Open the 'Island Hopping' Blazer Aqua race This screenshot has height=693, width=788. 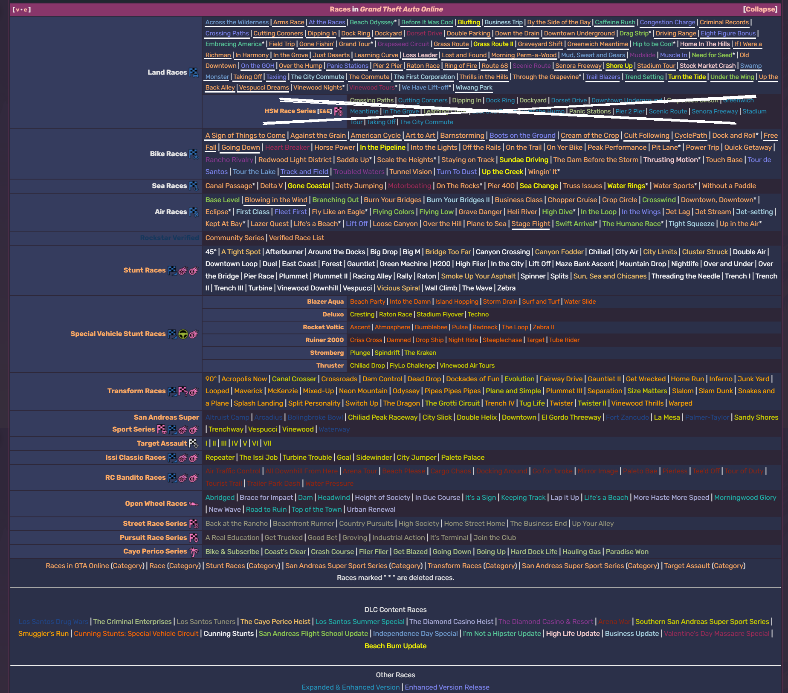[457, 302]
